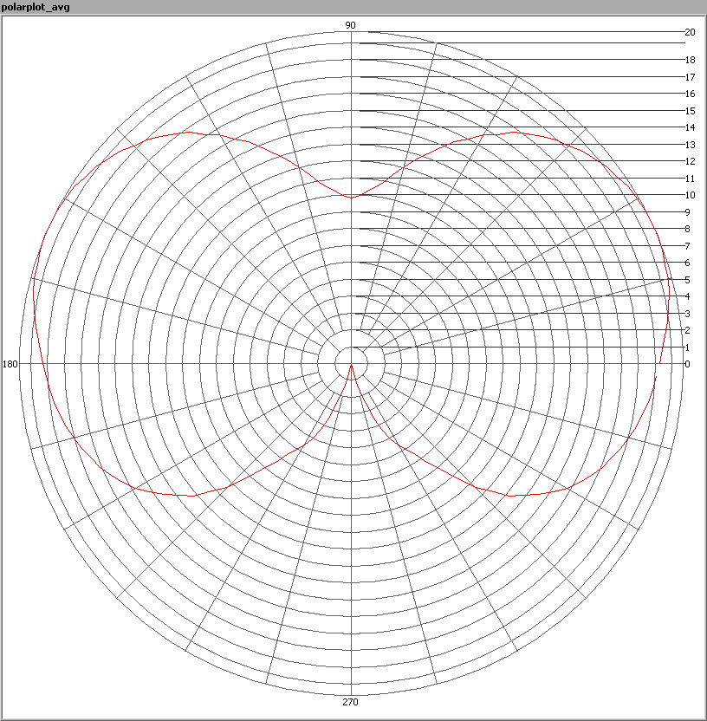Image resolution: width=707 pixels, height=721 pixels.
Task: Select the radial scale label 10
Action: pos(690,195)
